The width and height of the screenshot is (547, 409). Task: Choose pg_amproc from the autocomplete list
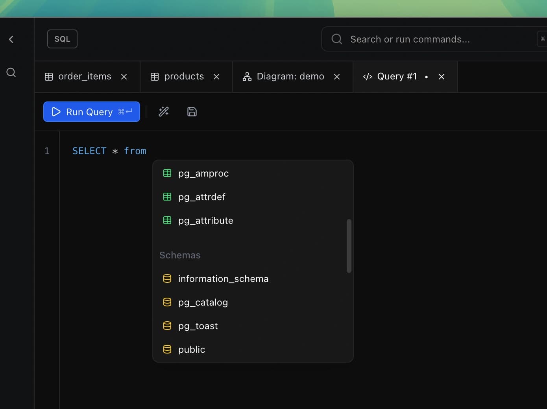203,173
